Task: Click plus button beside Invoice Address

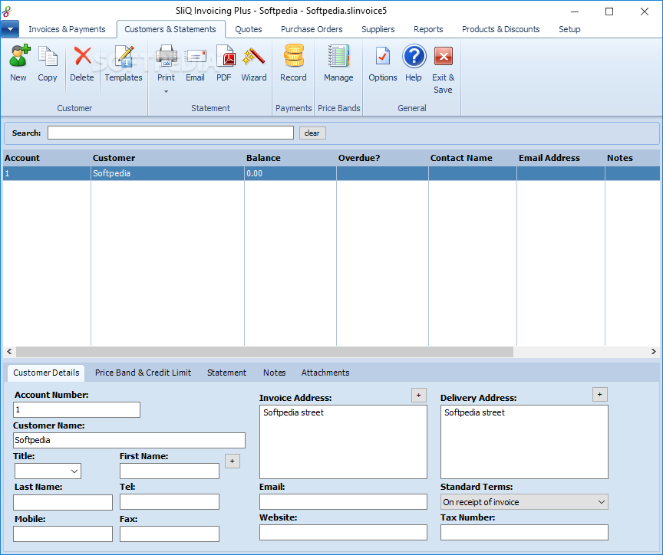Action: [x=419, y=396]
